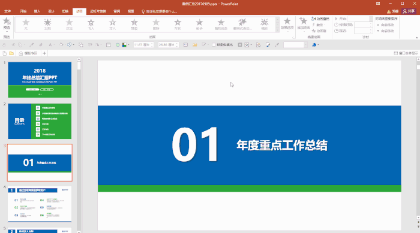Open the 开始 (Start) timing combo box

pos(360,19)
